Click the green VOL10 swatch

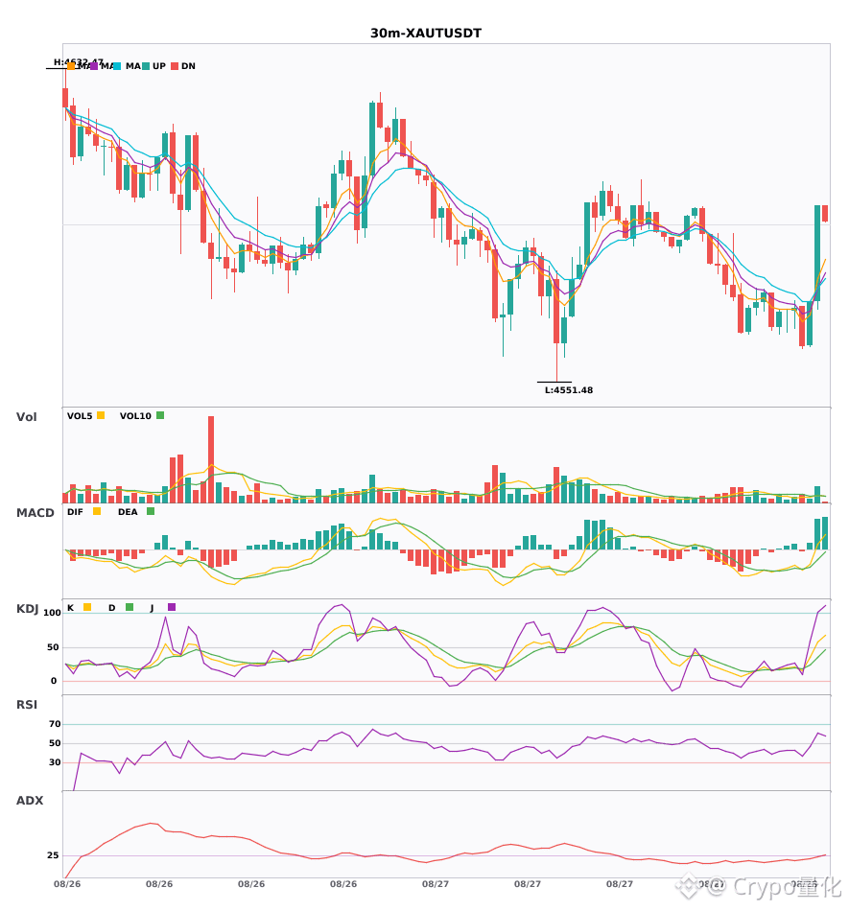[x=160, y=415]
